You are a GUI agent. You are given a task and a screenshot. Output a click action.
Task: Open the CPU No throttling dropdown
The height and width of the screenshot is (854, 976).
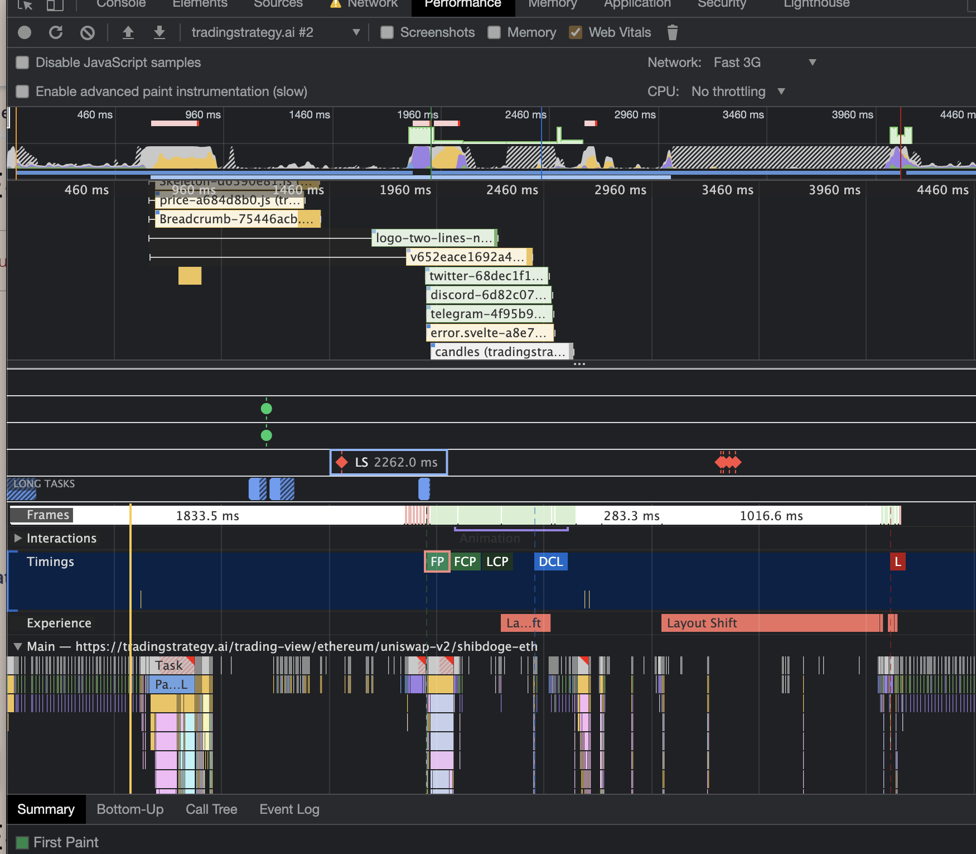click(738, 92)
